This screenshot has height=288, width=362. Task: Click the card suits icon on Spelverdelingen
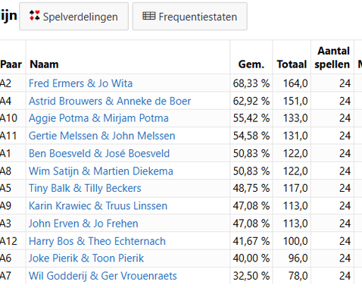tap(34, 16)
